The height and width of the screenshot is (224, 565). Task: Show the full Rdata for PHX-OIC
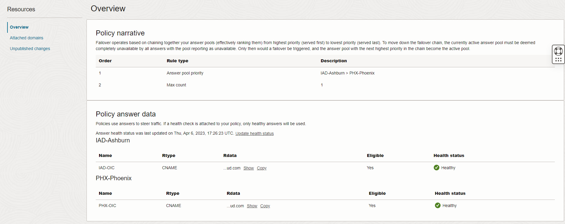252,206
